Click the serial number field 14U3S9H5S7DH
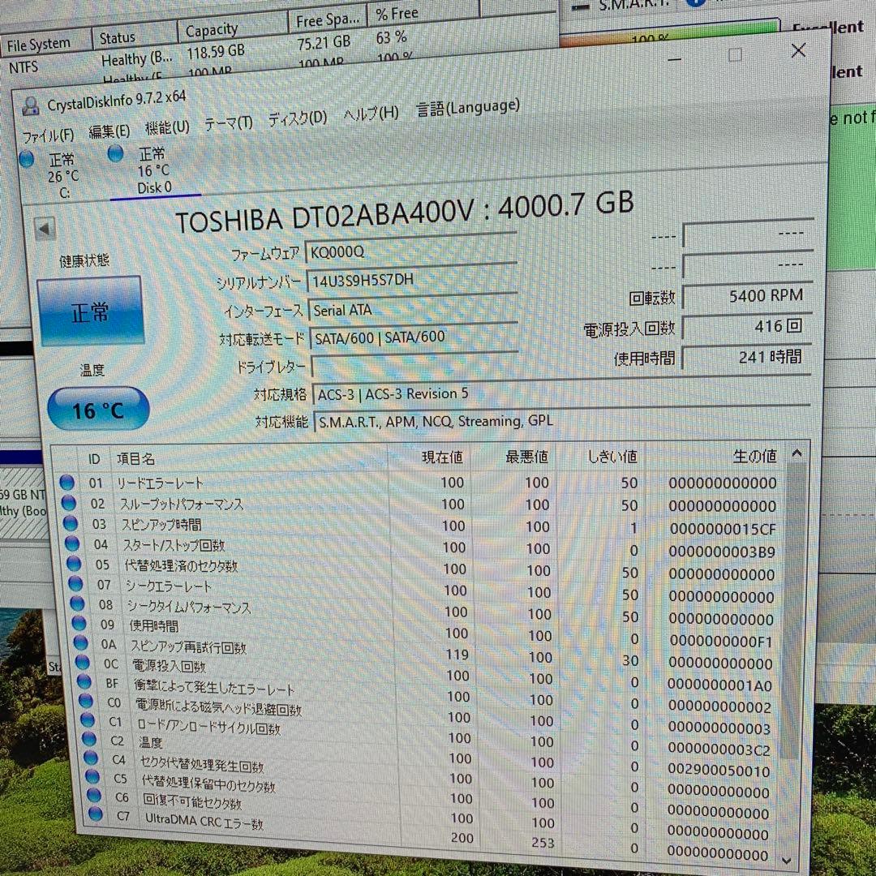Viewport: 876px width, 876px height. click(x=412, y=278)
